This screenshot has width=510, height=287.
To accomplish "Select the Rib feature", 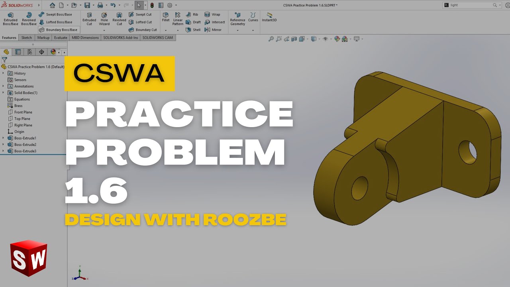I will coord(192,14).
